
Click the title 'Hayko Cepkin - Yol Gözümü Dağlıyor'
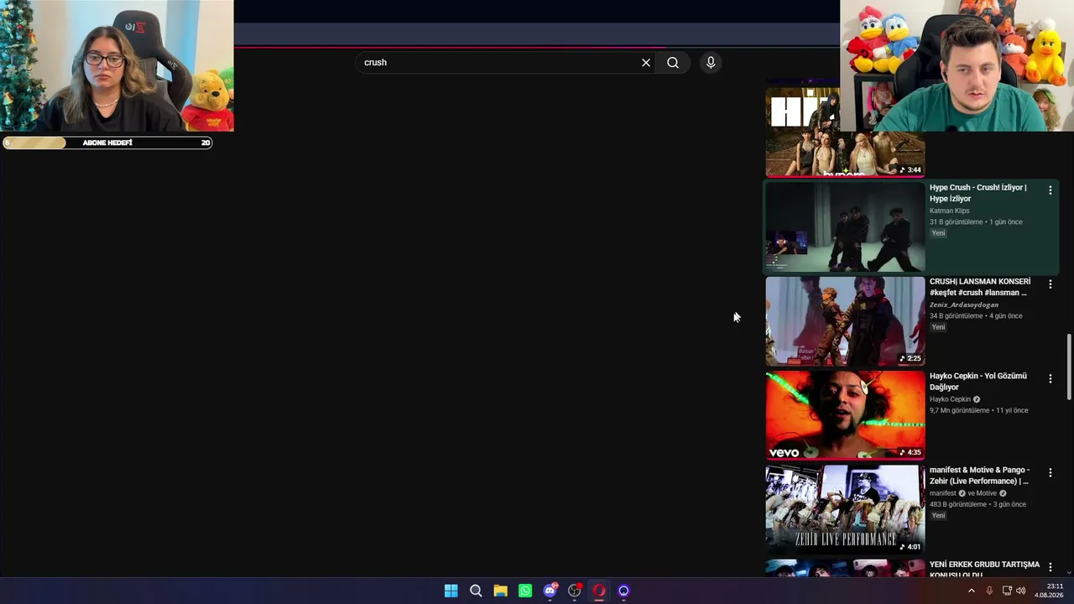978,382
